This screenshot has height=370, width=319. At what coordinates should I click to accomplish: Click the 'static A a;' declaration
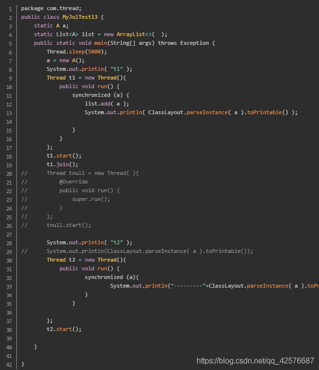point(51,26)
